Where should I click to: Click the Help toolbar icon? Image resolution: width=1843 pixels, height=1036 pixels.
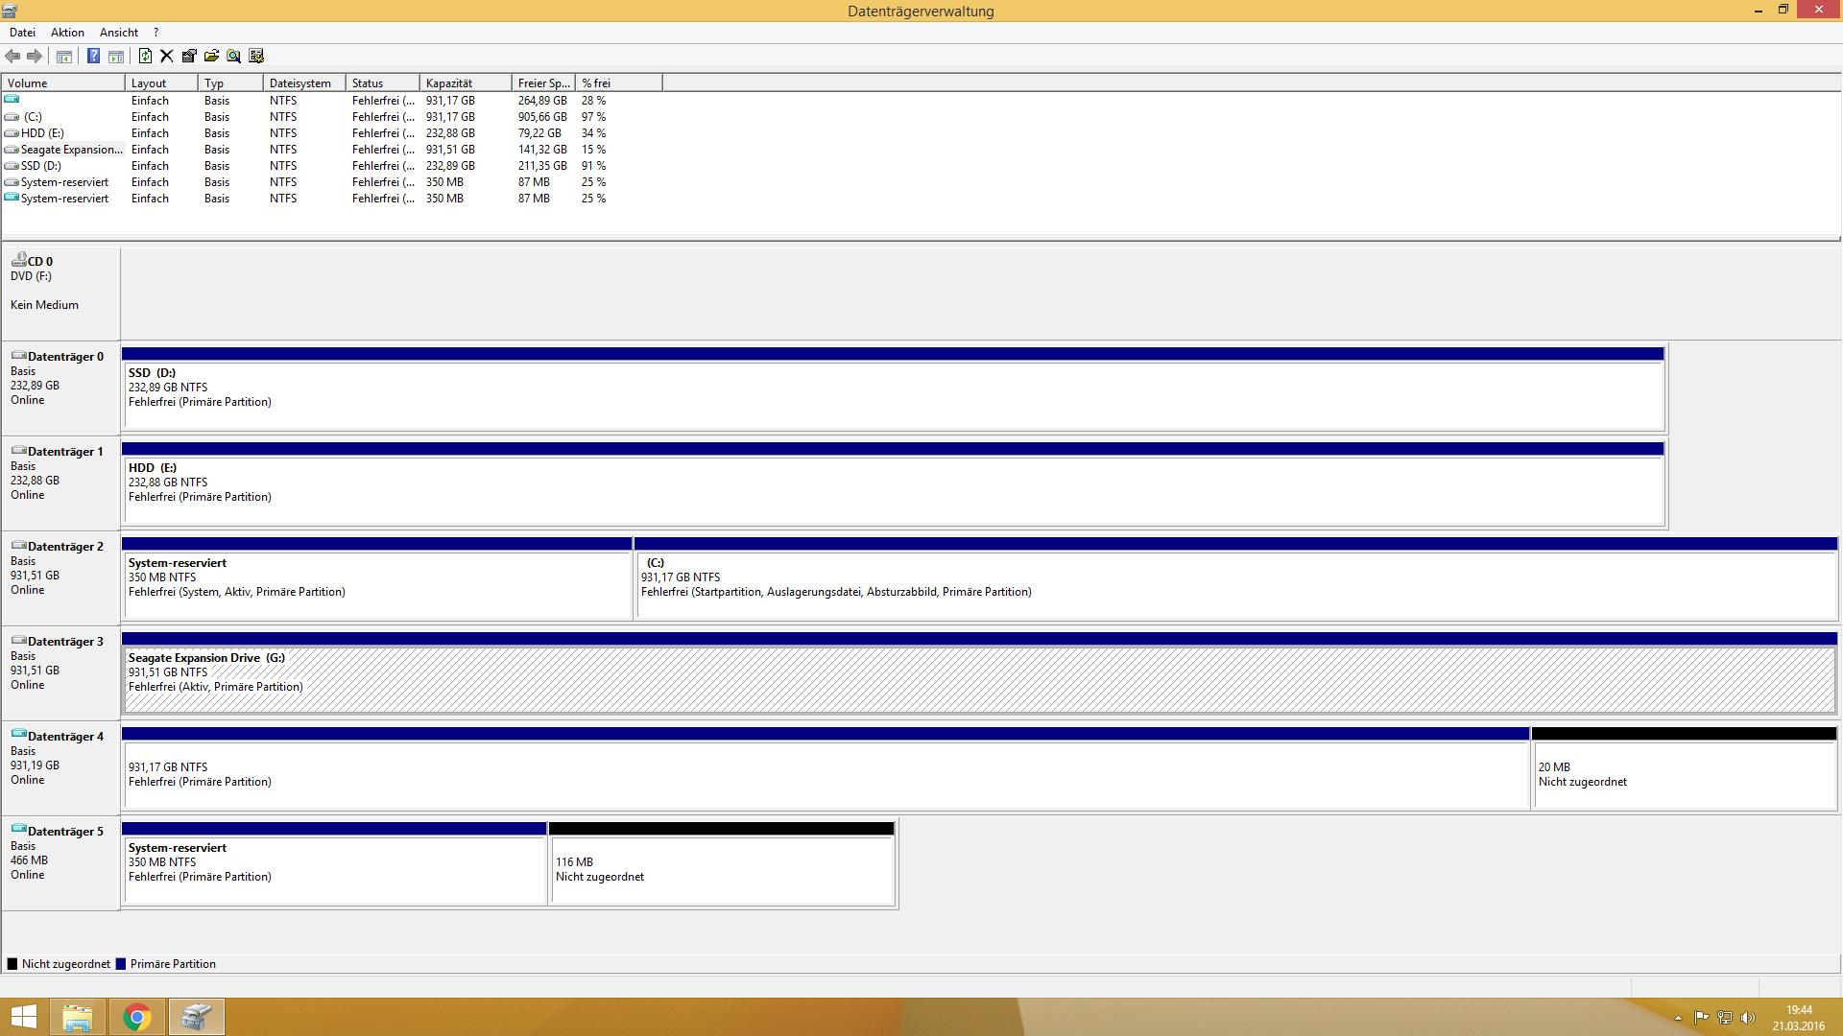click(x=93, y=56)
